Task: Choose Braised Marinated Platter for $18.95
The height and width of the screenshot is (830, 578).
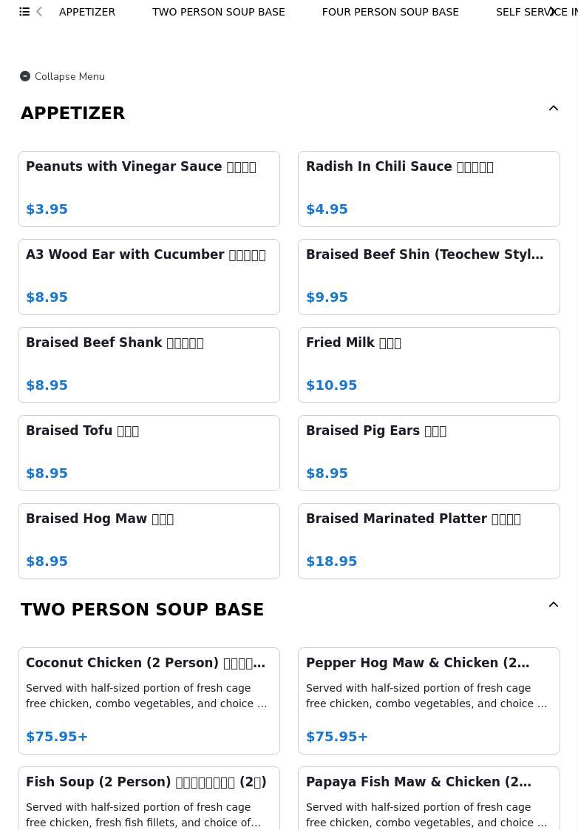Action: tap(429, 541)
